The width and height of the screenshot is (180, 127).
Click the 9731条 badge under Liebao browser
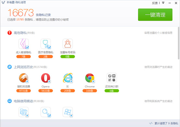[23, 91]
